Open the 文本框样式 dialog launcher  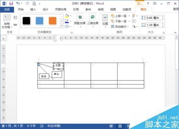click(x=72, y=33)
